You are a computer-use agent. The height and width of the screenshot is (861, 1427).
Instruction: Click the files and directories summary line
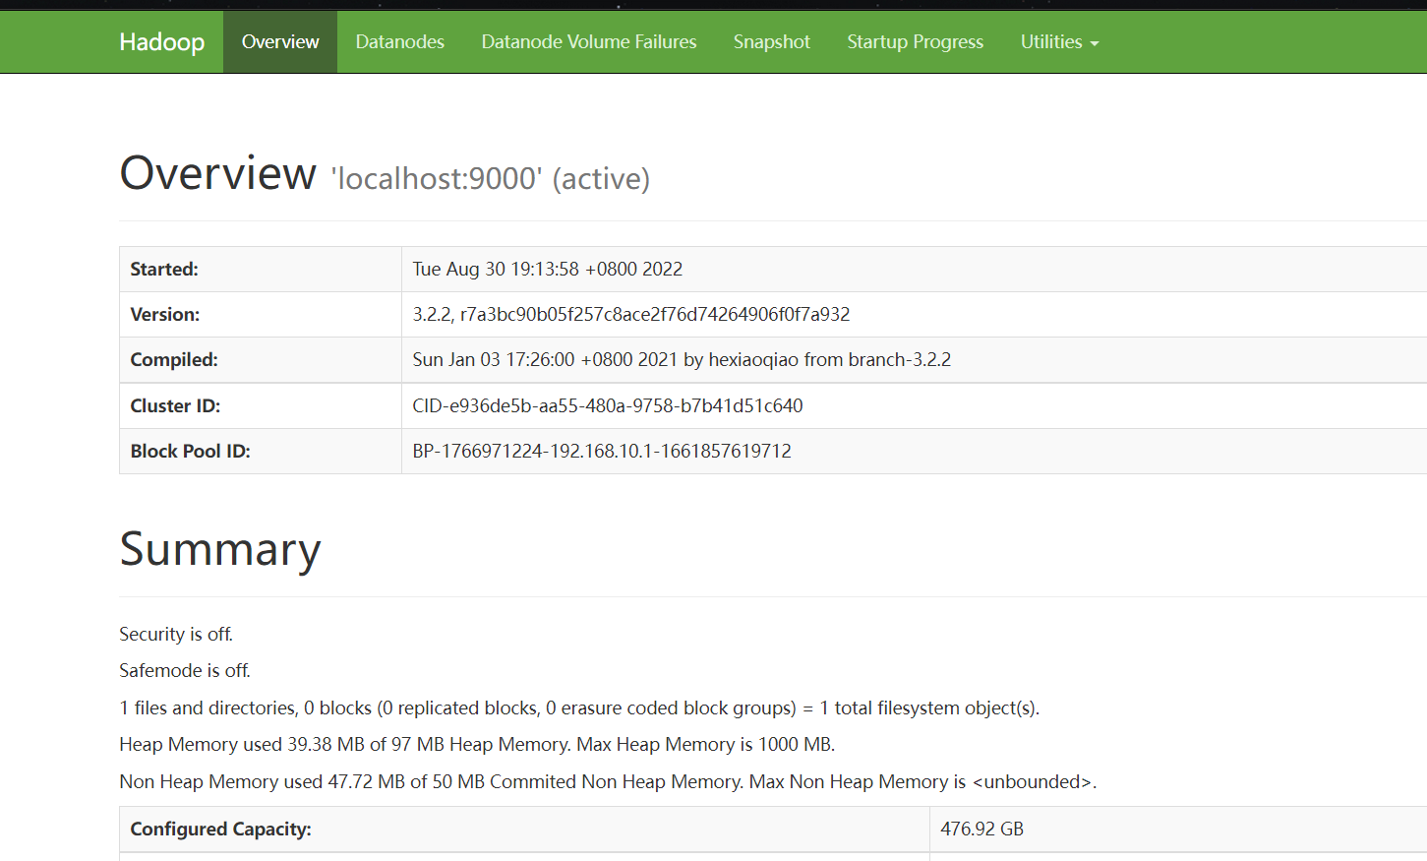579,707
